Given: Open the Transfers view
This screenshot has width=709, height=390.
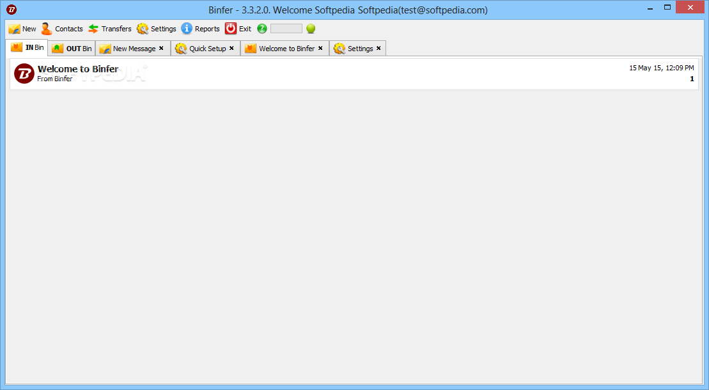Looking at the screenshot, I should click(110, 29).
